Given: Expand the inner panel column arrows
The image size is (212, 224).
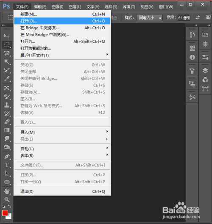Looking at the screenshot, I should tap(196, 25).
